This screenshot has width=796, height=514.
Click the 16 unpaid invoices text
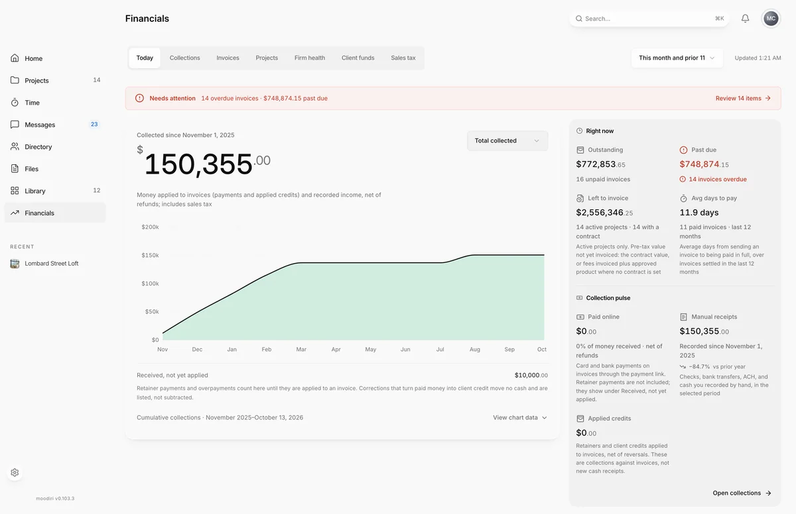click(x=603, y=180)
